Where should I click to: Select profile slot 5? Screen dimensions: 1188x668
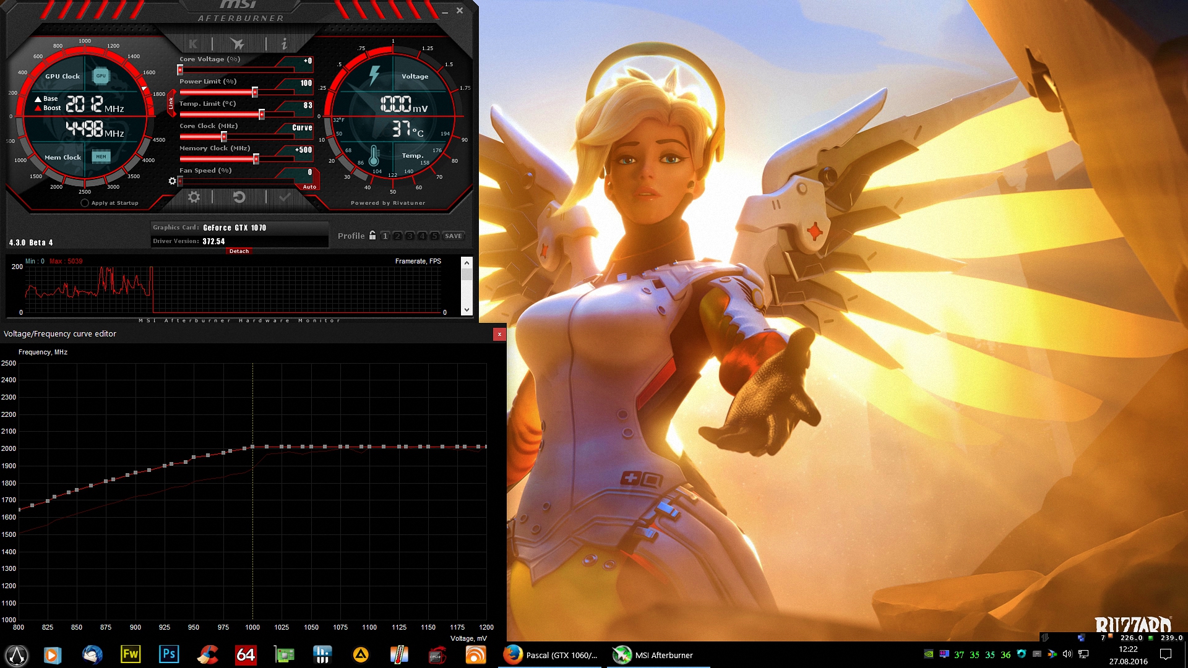coord(434,236)
